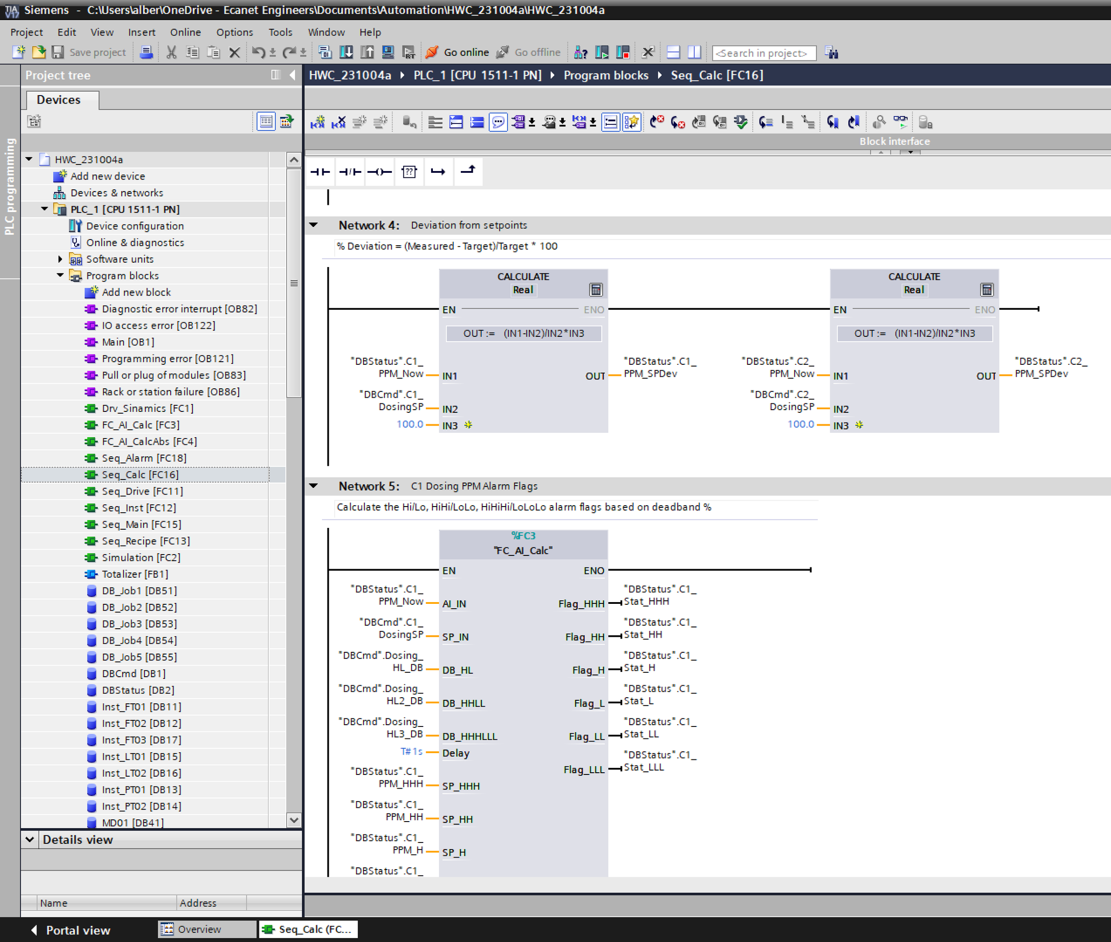Select the normally open contact element
Image resolution: width=1111 pixels, height=942 pixels.
click(320, 172)
